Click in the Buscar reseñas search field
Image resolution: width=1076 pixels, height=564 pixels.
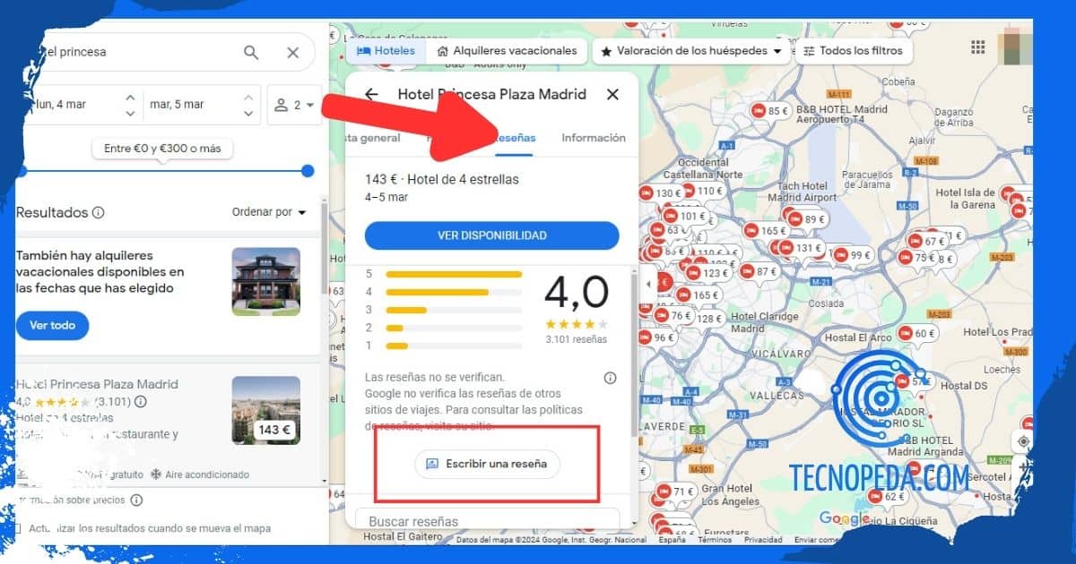click(487, 520)
